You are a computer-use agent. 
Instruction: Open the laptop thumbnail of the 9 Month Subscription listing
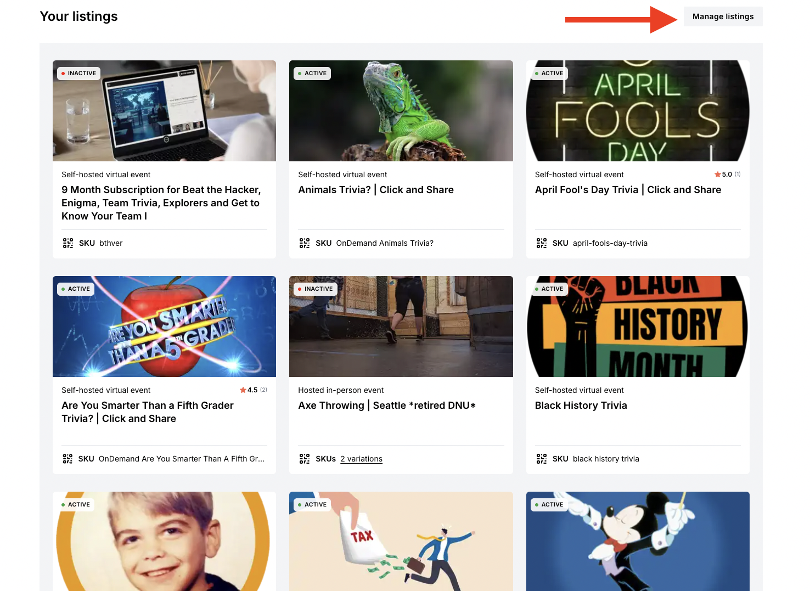(164, 111)
